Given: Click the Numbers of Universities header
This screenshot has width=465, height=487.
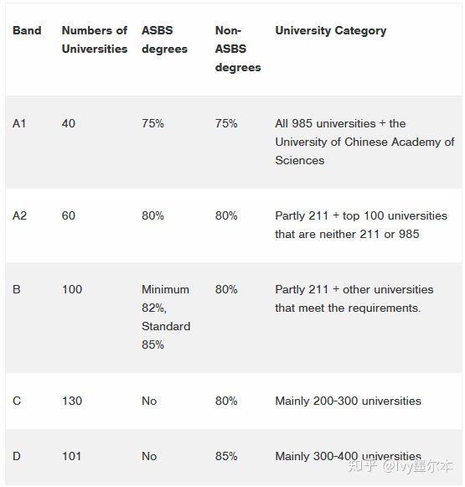Looking at the screenshot, I should point(95,39).
